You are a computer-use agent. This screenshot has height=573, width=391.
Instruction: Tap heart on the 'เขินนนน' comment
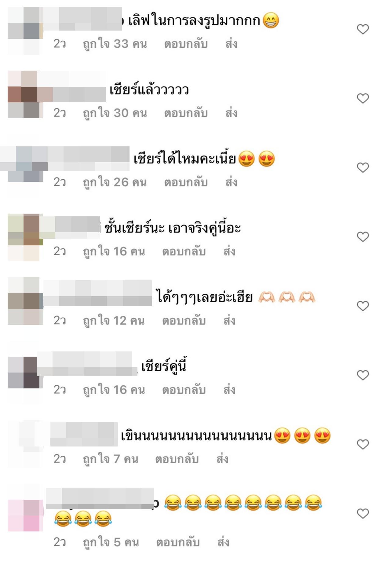363,444
